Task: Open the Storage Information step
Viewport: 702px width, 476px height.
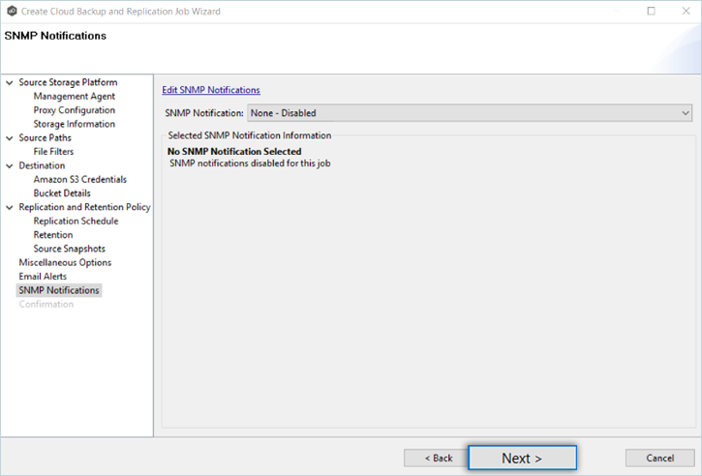Action: click(x=75, y=124)
